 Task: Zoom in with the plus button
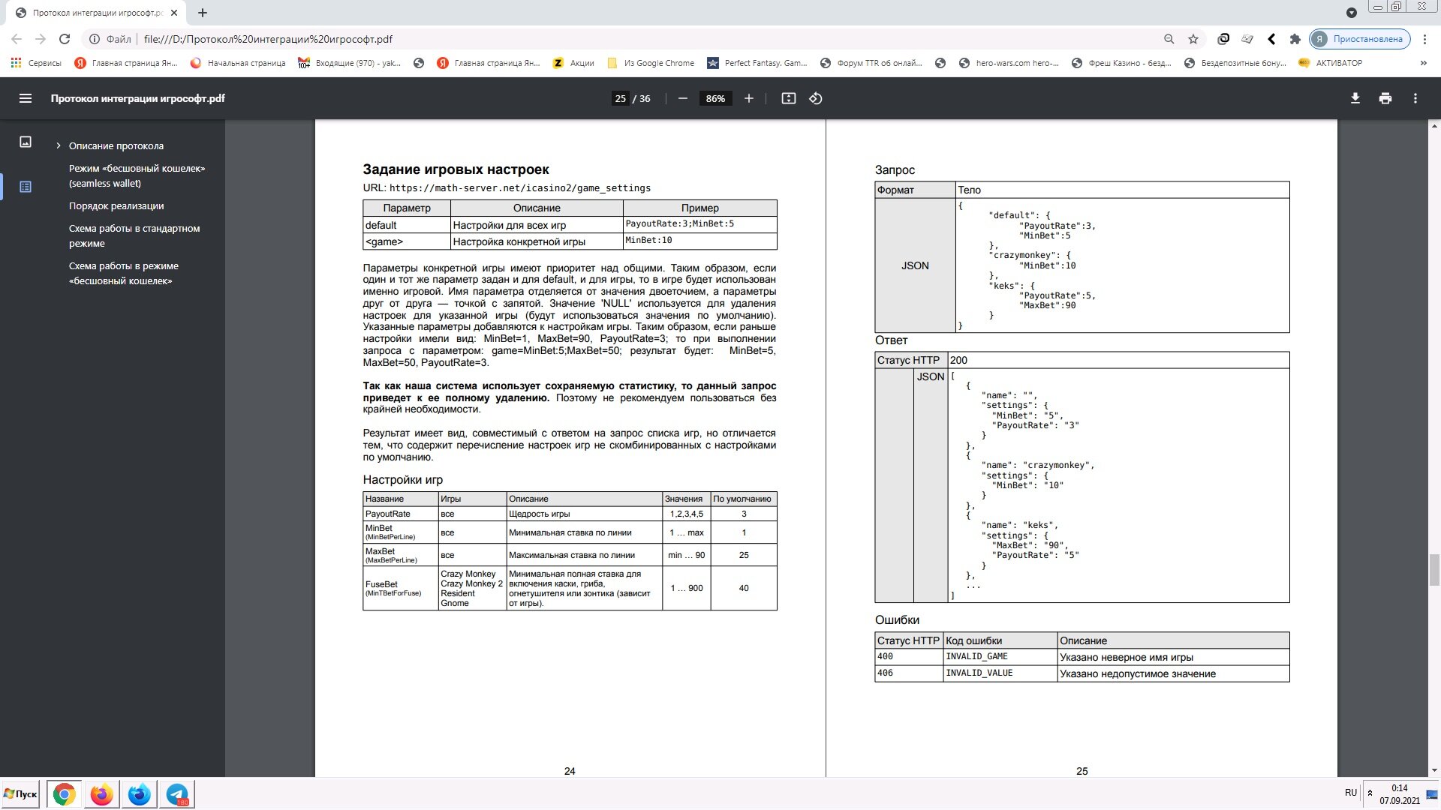click(x=748, y=98)
